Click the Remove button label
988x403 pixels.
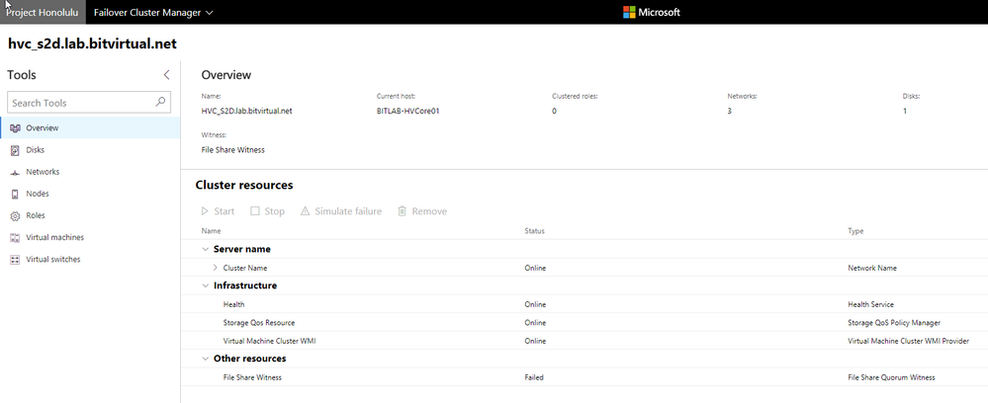[x=430, y=211]
